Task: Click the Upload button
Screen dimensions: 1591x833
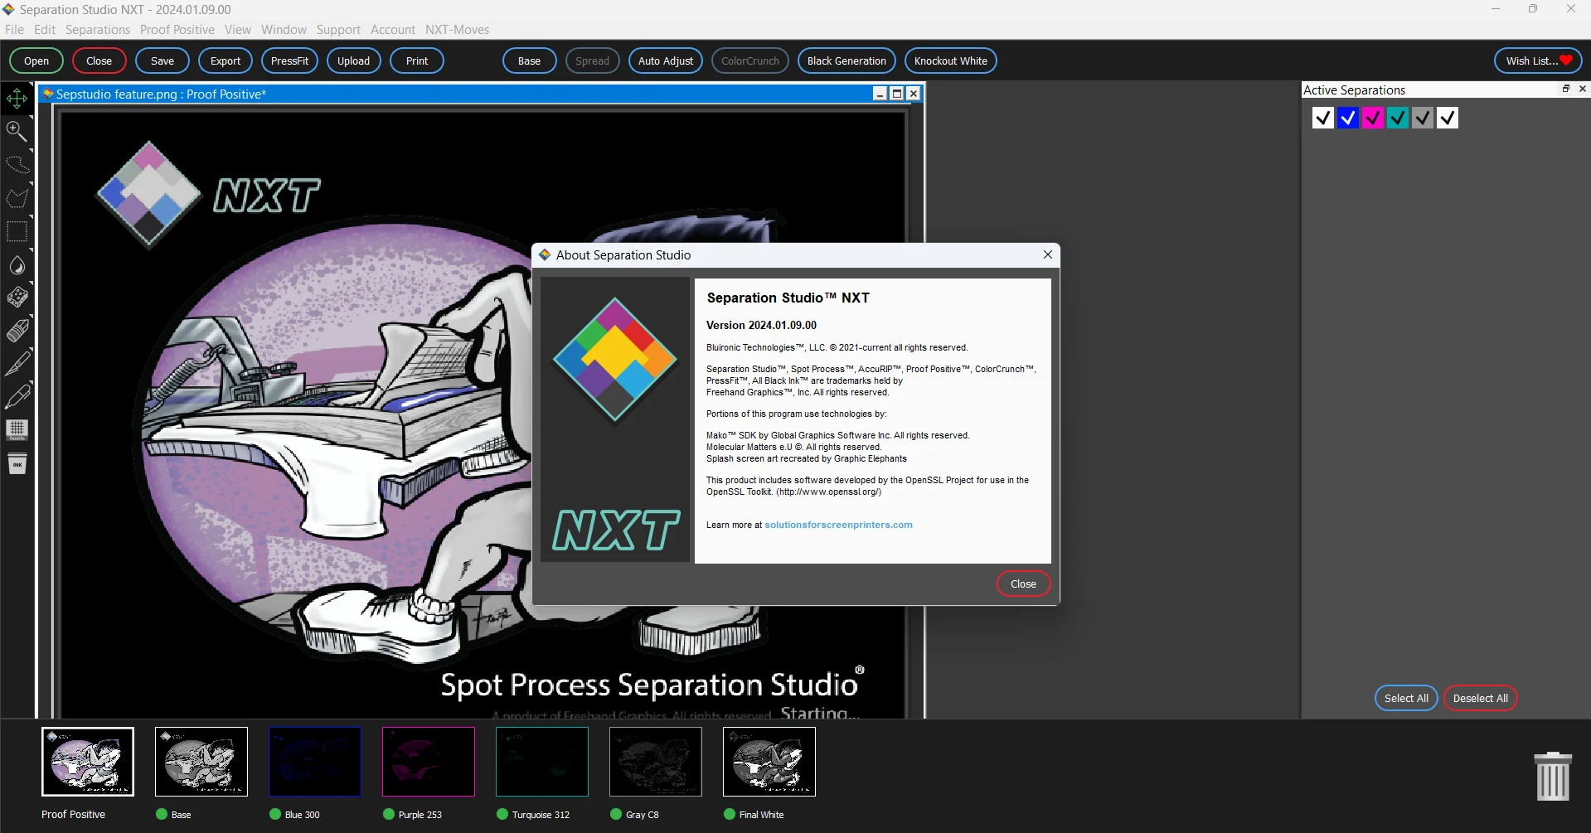Action: coord(353,61)
